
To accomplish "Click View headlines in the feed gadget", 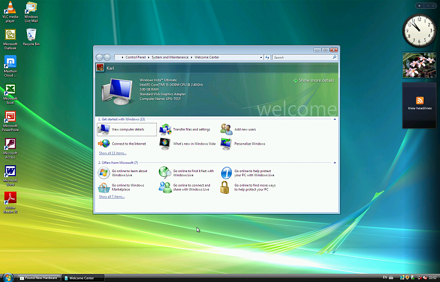I will [x=419, y=108].
